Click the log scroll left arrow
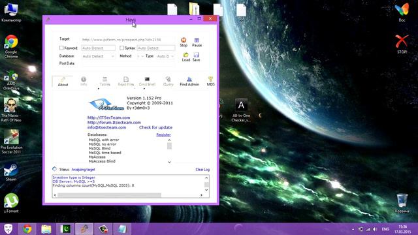 (x=55, y=195)
